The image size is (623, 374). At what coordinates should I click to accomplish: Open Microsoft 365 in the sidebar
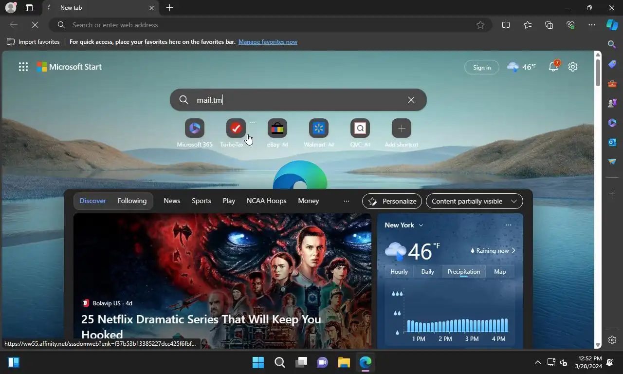pyautogui.click(x=612, y=123)
